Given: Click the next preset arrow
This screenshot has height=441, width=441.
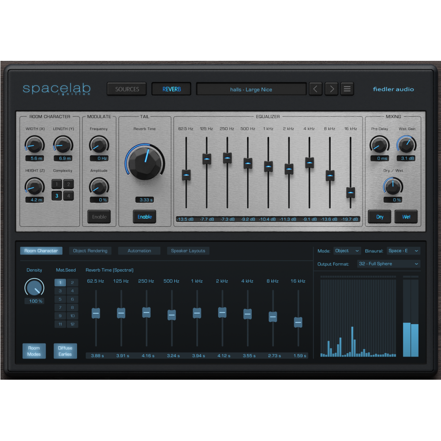Looking at the screenshot, I should click(x=331, y=89).
